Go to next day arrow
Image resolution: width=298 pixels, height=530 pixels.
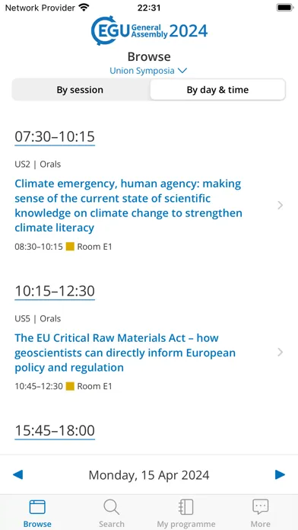[280, 475]
